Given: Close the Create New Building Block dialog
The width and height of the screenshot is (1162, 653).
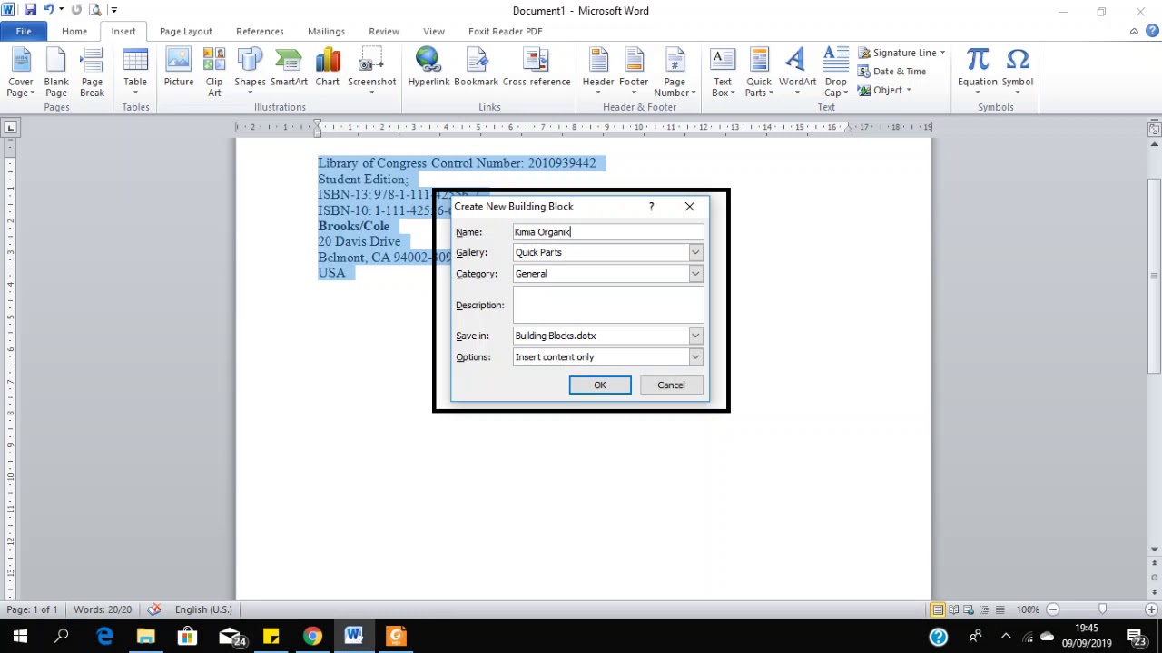Looking at the screenshot, I should [x=689, y=207].
